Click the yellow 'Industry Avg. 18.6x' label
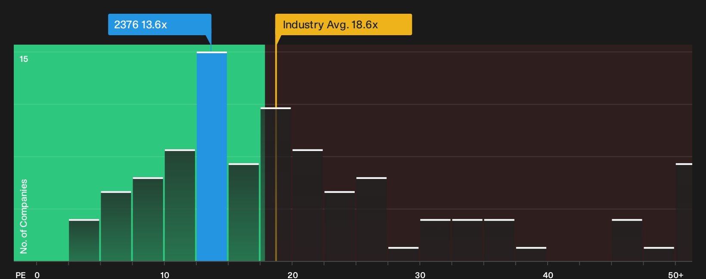 [x=344, y=24]
